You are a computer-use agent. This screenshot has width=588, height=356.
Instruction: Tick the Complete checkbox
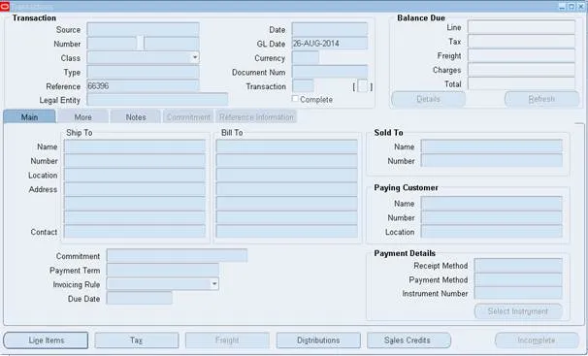tap(295, 99)
